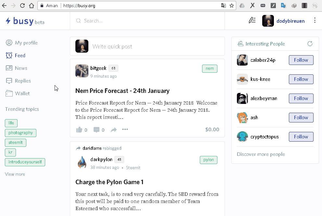This screenshot has width=322, height=216.
Task: Open calaber24p profile name
Action: (x=263, y=60)
